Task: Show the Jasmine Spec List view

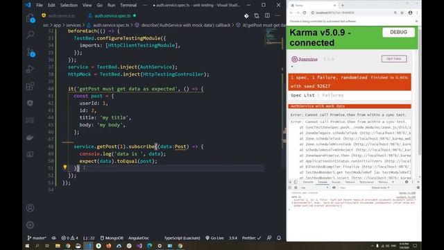Action: pyautogui.click(x=302, y=95)
